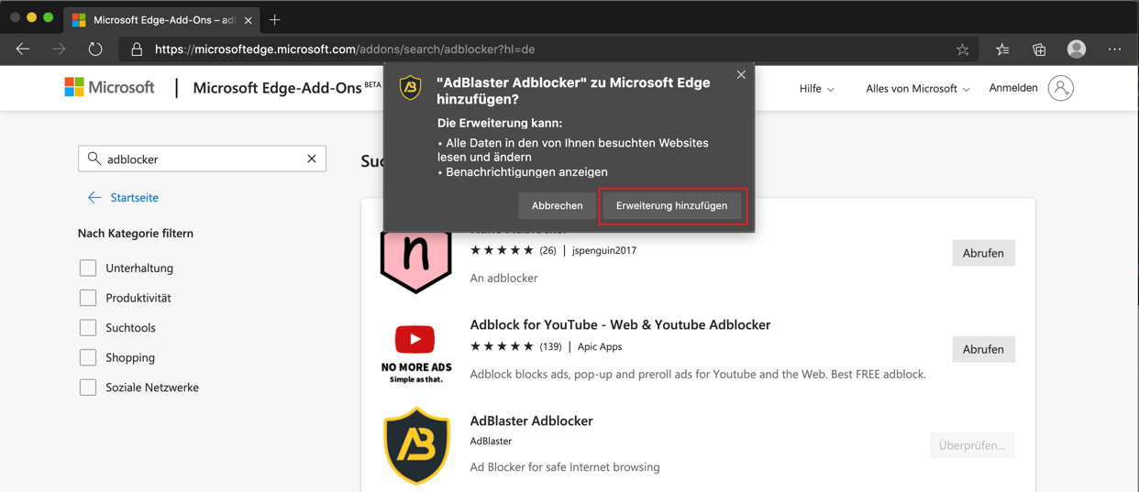This screenshot has height=492, width=1139.
Task: Click the Apic Apps publisher name
Action: pyautogui.click(x=600, y=346)
